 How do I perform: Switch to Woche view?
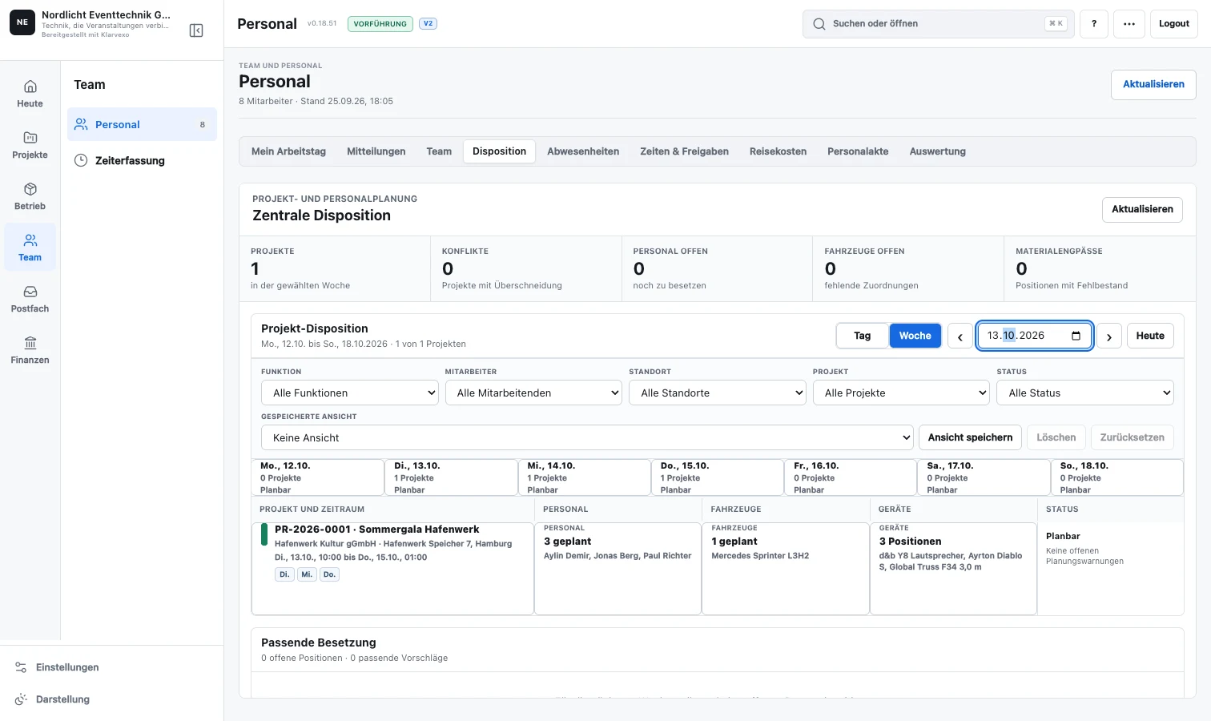(915, 336)
